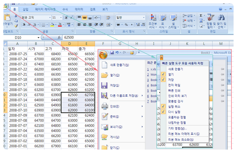The image size is (237, 153).
Task: Open the font name dropdown 맑은 고딕
Action: 35,17
